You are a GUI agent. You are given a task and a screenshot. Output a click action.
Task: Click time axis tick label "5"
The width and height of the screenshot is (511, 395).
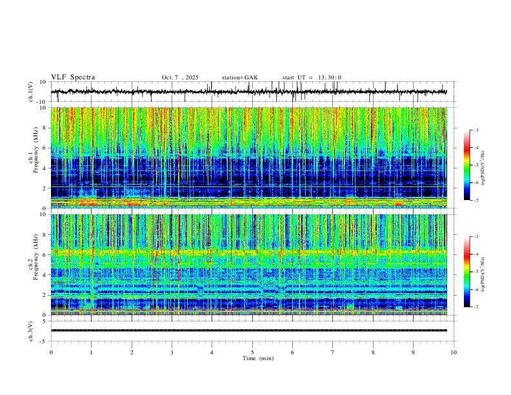(252, 352)
